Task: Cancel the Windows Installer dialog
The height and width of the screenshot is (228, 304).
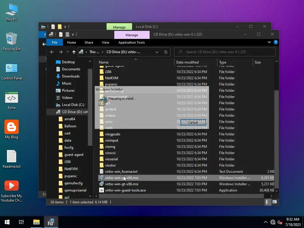Action: [x=193, y=122]
